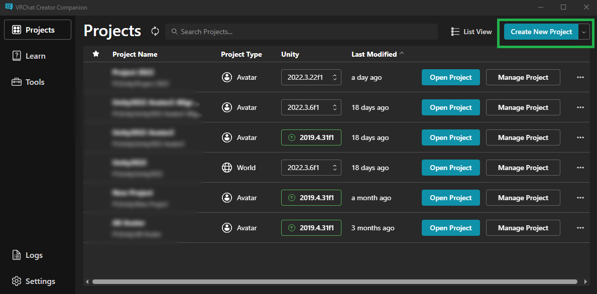Open the Projects page in sidebar
Screen dimensions: 597x294
[38, 30]
